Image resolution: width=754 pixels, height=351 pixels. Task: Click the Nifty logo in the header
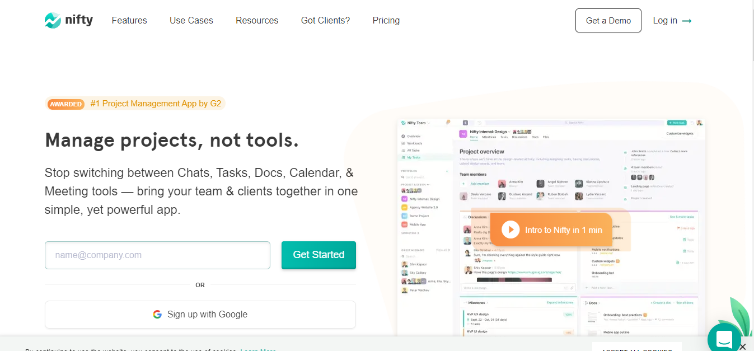pyautogui.click(x=69, y=21)
